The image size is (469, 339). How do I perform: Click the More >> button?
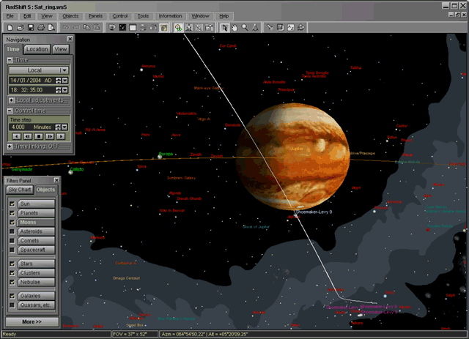pos(32,321)
